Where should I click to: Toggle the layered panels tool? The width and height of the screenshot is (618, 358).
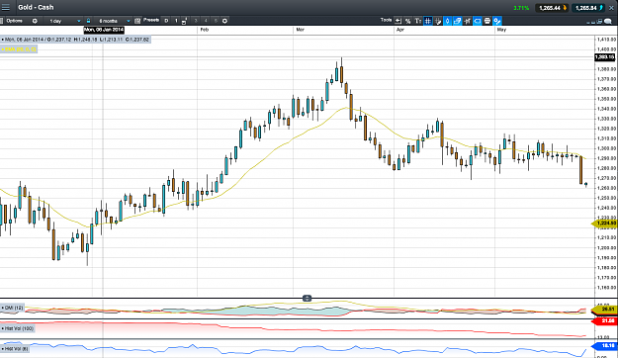[x=457, y=21]
